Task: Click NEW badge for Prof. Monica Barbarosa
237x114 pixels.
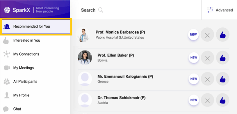Action: coord(193,35)
